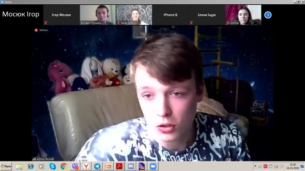This screenshot has width=305, height=171.
Task: Open Adobe Acrobat Reader from the taskbar
Action: pos(120,166)
